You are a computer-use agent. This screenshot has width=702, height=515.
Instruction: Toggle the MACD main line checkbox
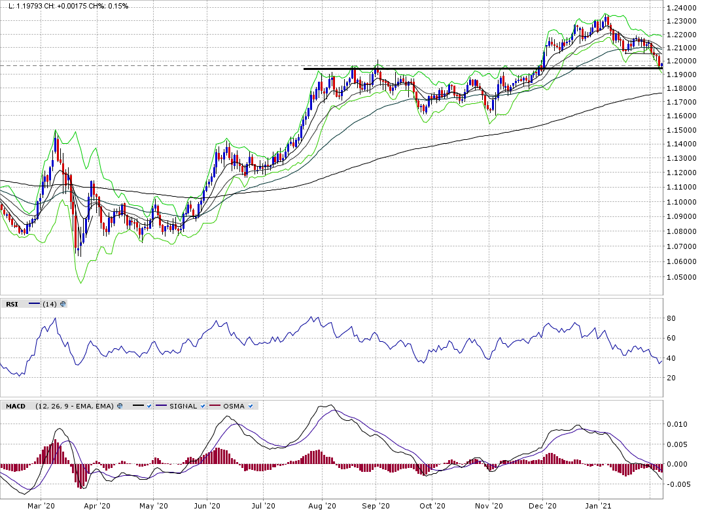click(x=150, y=406)
